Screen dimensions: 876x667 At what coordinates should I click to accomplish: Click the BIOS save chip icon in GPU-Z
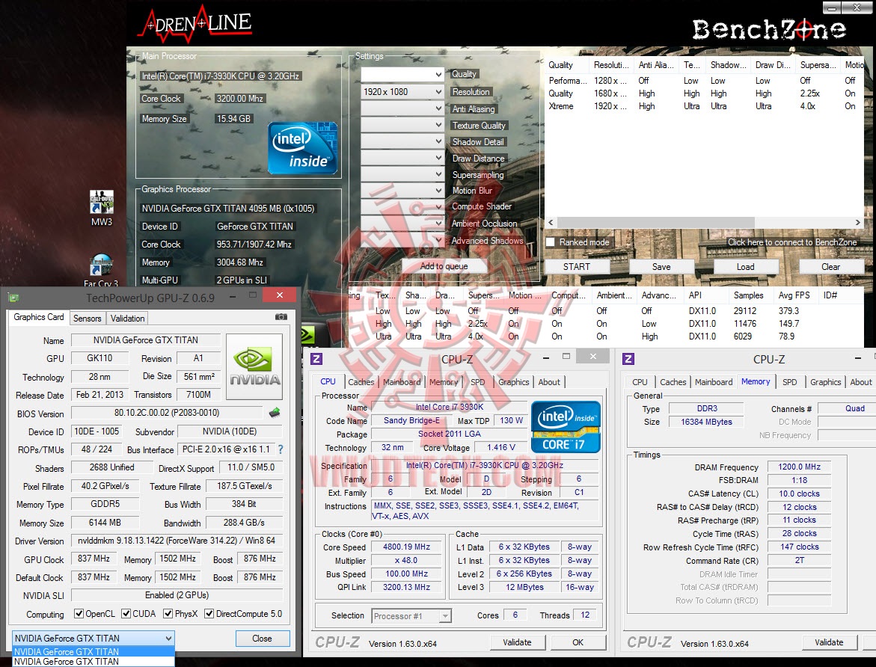click(275, 413)
